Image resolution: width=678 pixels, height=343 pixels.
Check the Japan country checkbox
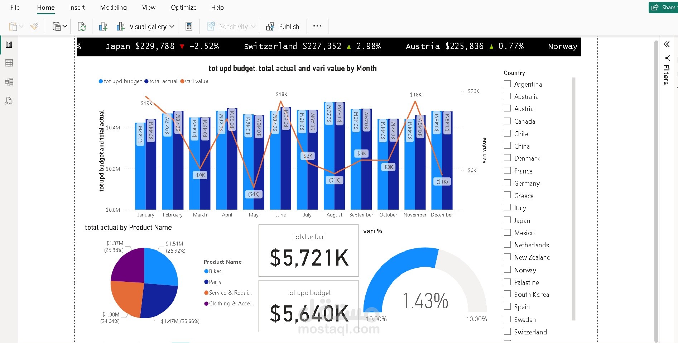(x=507, y=220)
